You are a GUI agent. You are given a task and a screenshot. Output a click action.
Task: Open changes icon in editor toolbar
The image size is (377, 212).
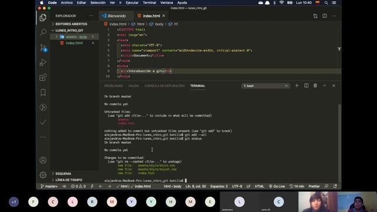pos(315,16)
